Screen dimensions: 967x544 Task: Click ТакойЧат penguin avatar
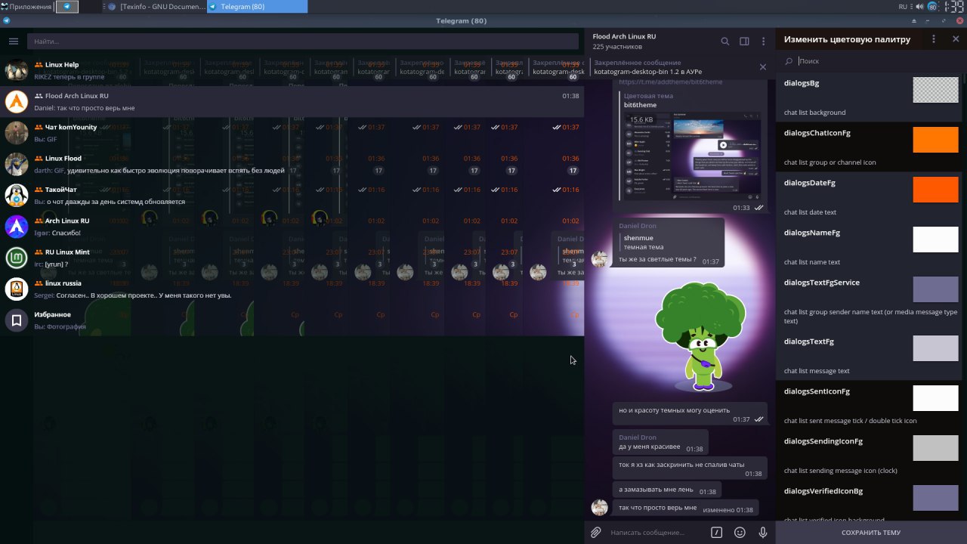pos(17,195)
